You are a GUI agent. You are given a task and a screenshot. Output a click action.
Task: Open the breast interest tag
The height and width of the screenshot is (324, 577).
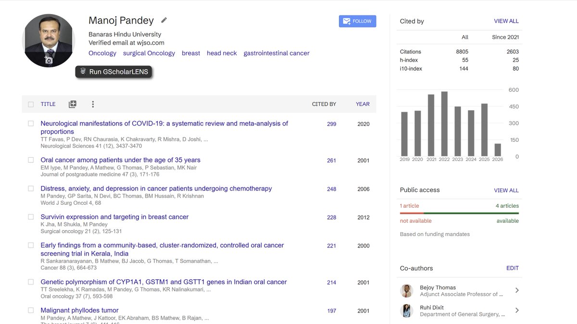pyautogui.click(x=191, y=53)
